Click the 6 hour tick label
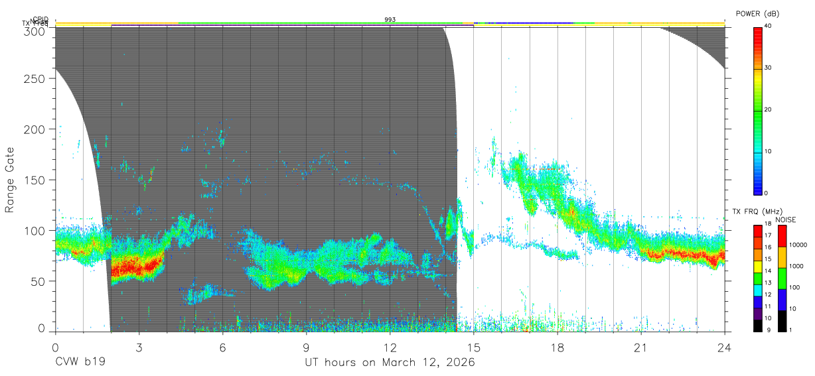This screenshot has width=815, height=376. [223, 347]
